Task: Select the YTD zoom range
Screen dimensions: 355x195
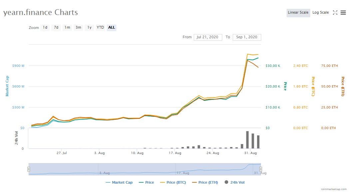Action: pos(100,28)
